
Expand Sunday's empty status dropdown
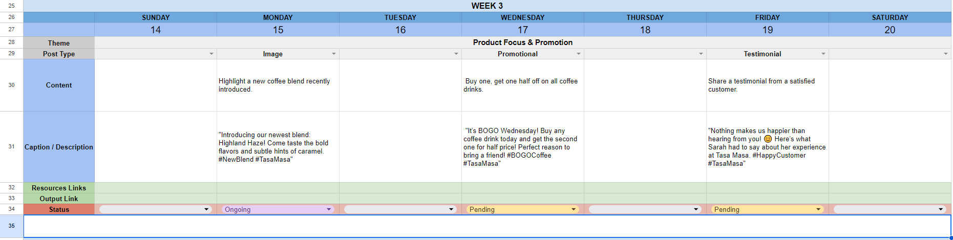click(206, 209)
